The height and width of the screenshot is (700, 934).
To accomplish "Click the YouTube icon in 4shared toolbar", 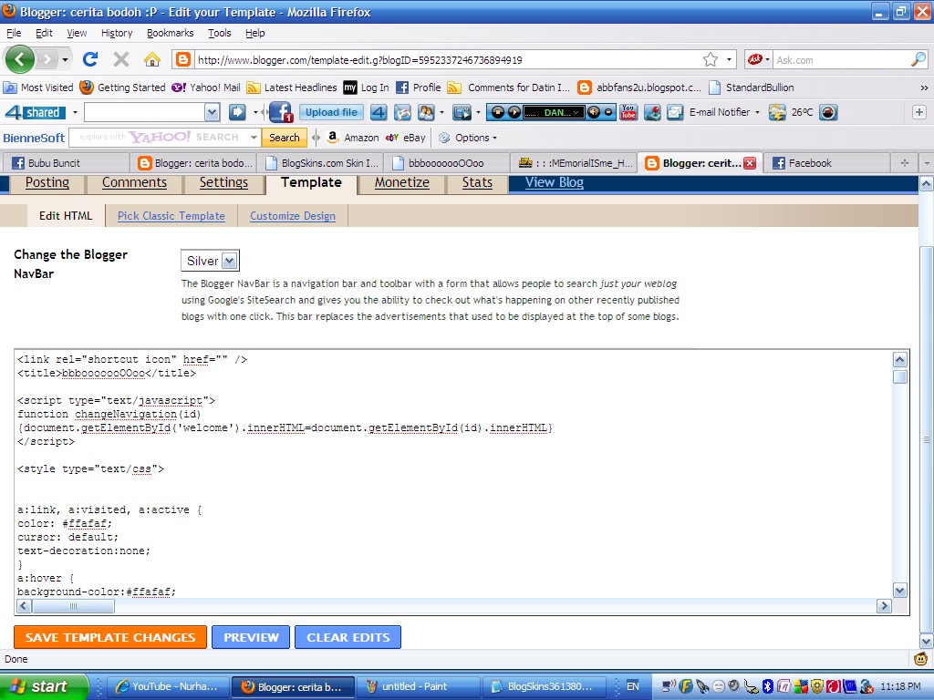I will point(628,112).
